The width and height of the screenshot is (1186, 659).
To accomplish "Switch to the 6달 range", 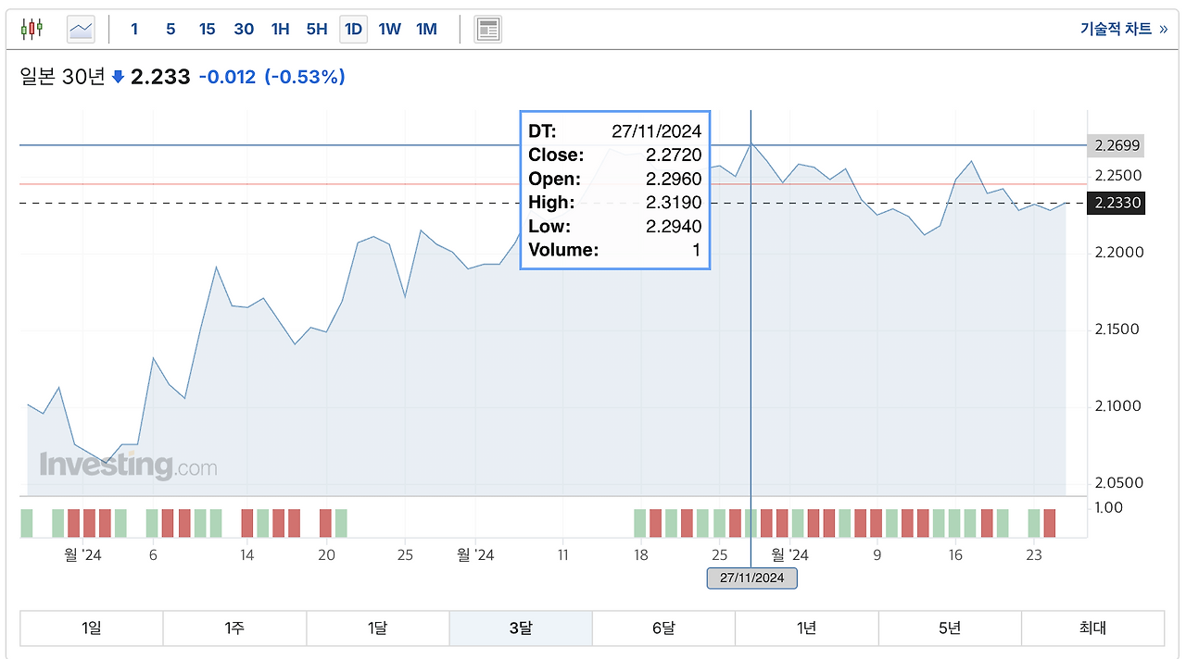I will pos(663,628).
